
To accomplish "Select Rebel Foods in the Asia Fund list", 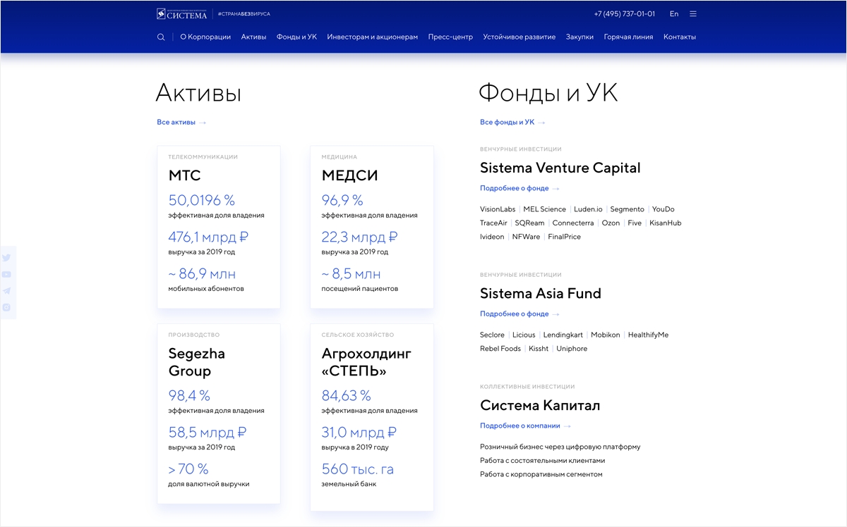I will point(500,349).
